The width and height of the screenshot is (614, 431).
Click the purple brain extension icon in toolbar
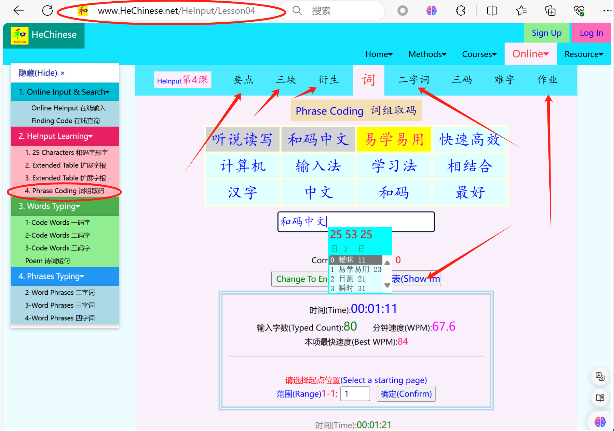431,11
